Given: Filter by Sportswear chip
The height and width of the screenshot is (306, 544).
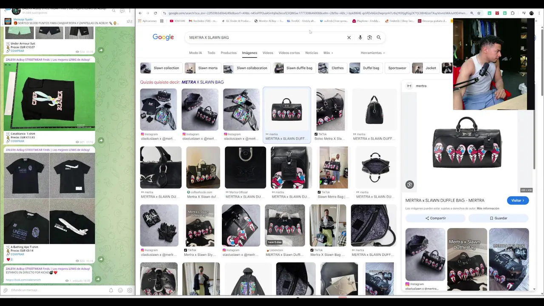Looking at the screenshot, I should 397,68.
